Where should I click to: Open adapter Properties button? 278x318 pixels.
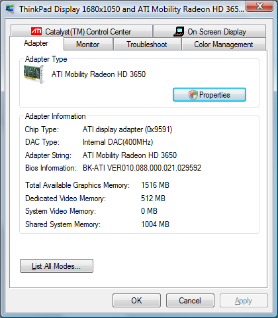pyautogui.click(x=209, y=95)
